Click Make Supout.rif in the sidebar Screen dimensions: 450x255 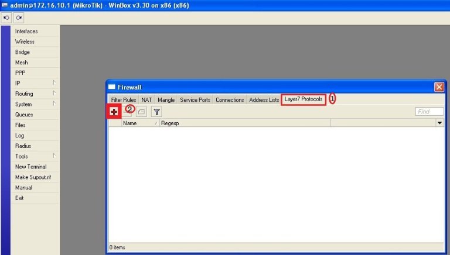pyautogui.click(x=35, y=177)
